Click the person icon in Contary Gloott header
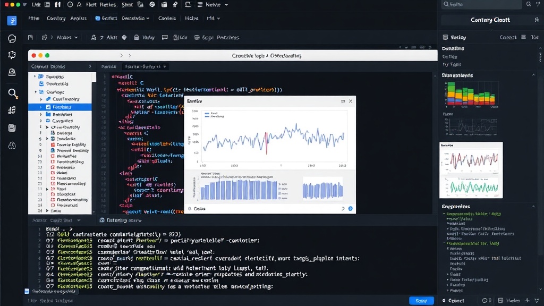This screenshot has height=306, width=544. (537, 20)
